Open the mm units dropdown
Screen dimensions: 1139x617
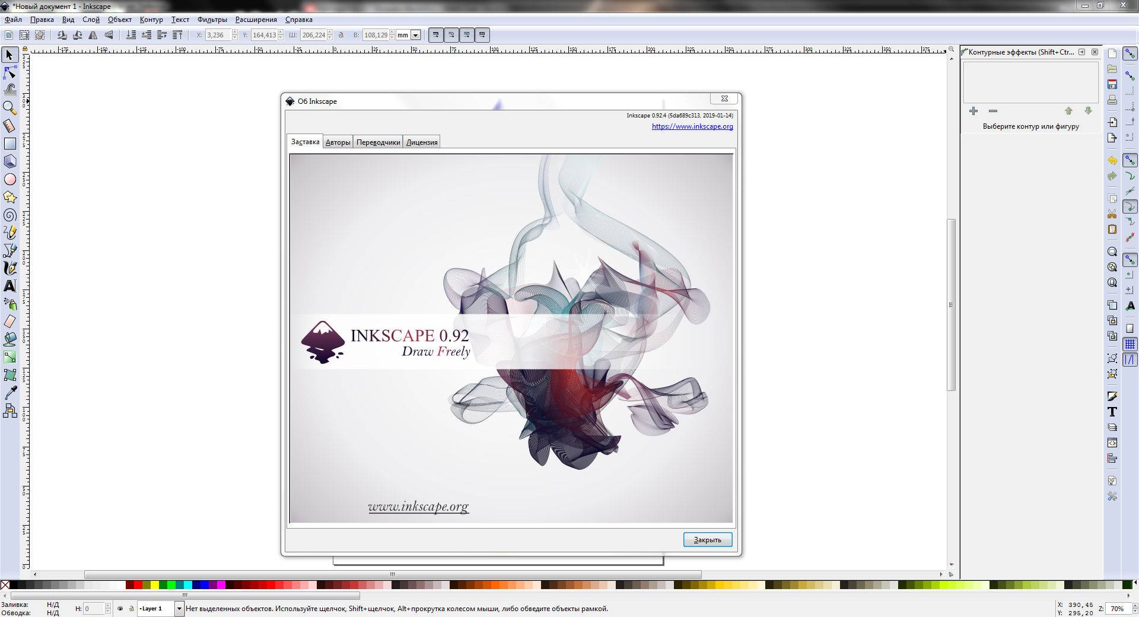416,35
